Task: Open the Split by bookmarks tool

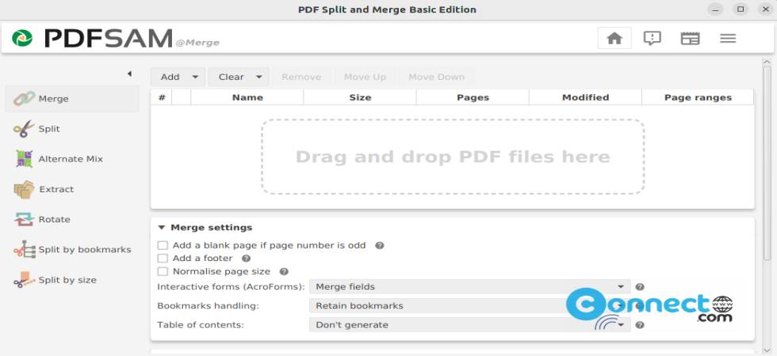Action: (72, 250)
